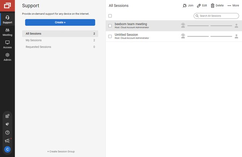242x157 pixels.
Task: Open the announcements megaphone icon
Action: 7,141
